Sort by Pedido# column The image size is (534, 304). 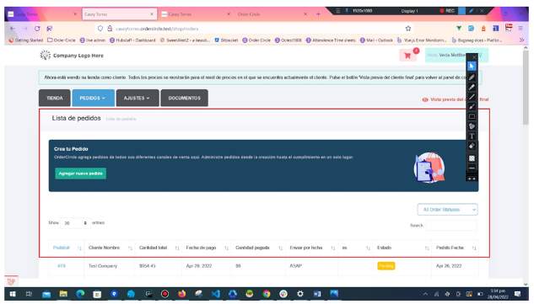pyautogui.click(x=66, y=248)
